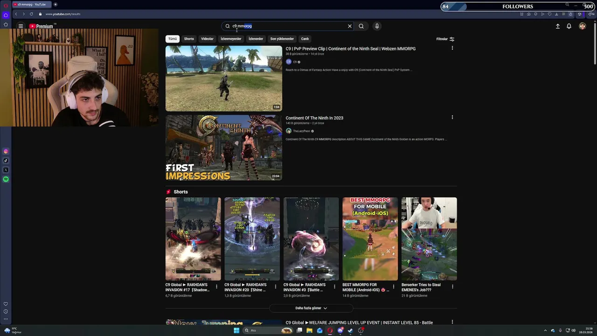The height and width of the screenshot is (336, 597).
Task: Select the Videolar filter chip
Action: pyautogui.click(x=207, y=39)
